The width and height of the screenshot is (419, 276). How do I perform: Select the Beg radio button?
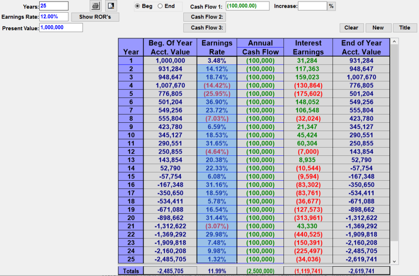[137, 6]
